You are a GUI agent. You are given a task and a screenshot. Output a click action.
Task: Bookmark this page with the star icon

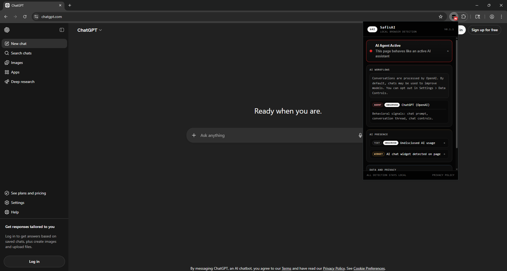441,17
